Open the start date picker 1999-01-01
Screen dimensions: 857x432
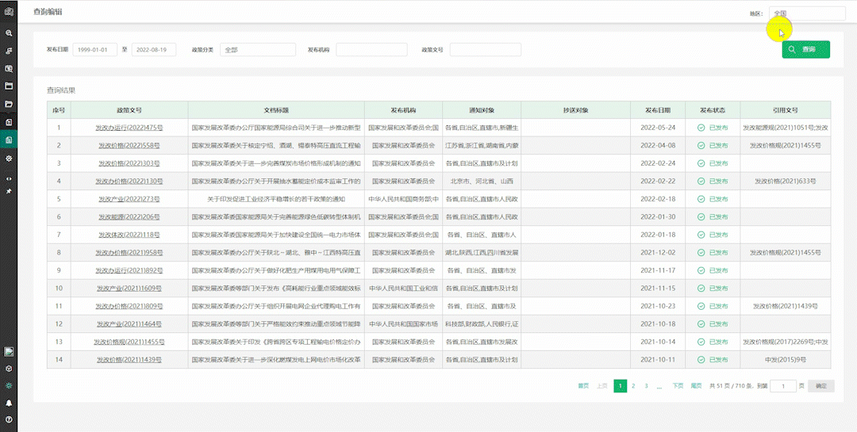[x=94, y=50]
